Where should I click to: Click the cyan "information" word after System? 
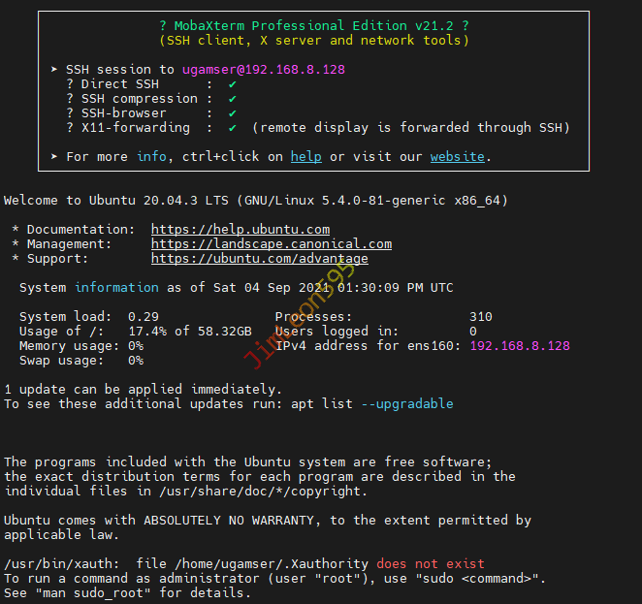point(116,288)
